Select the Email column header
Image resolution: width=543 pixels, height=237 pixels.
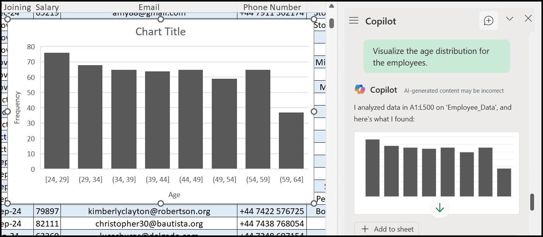[149, 7]
